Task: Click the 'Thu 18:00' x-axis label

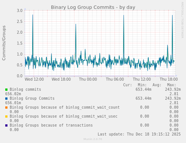Action: pos(169,79)
